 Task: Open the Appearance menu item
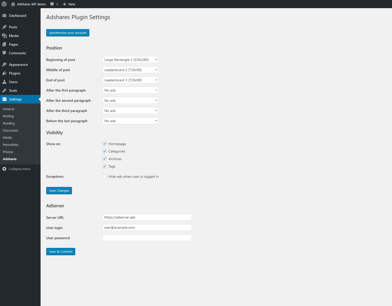[x=20, y=65]
